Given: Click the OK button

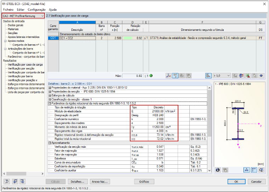Looking at the screenshot, I should tap(236, 181).
